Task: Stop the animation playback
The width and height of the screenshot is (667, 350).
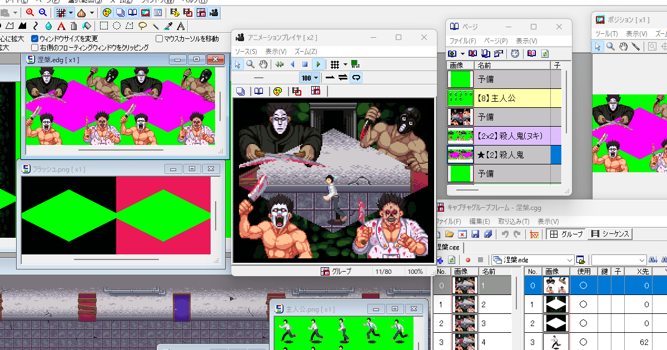Action: [305, 64]
